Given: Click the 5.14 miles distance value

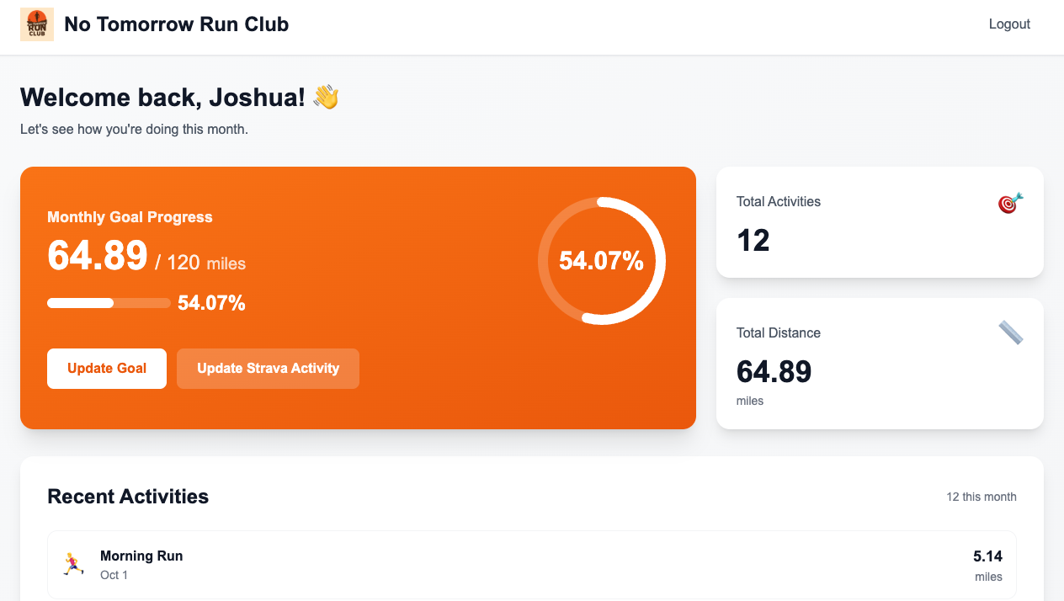Looking at the screenshot, I should 988,556.
